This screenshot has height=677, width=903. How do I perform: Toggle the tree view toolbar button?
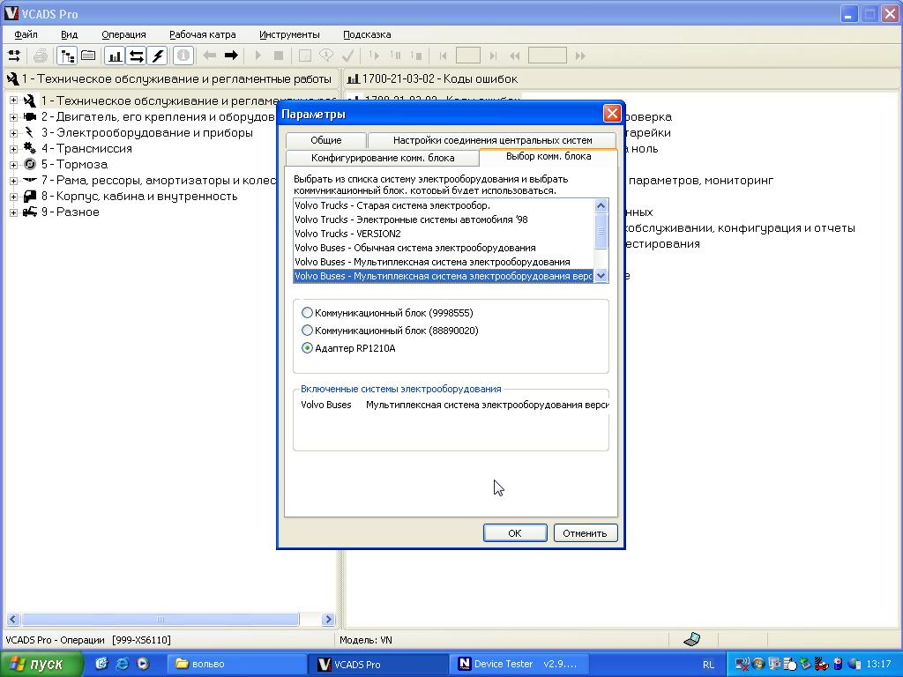(x=67, y=56)
